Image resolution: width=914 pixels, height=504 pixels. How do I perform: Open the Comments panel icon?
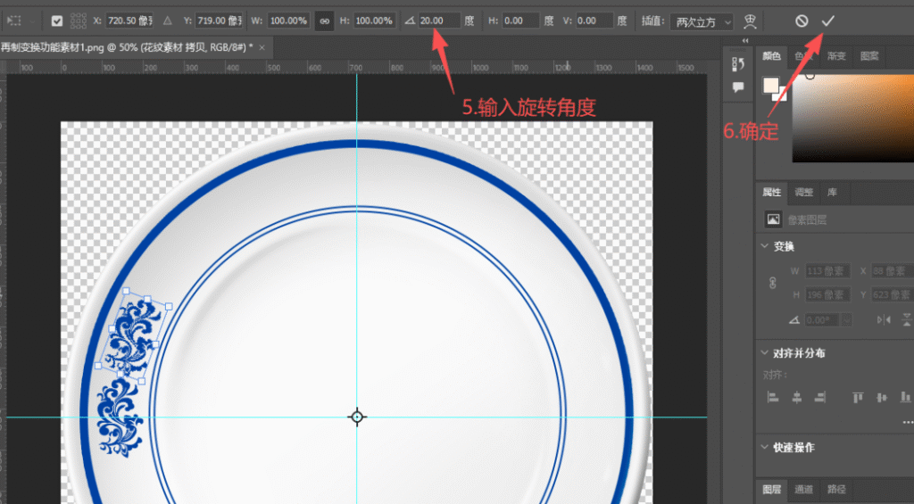point(738,87)
